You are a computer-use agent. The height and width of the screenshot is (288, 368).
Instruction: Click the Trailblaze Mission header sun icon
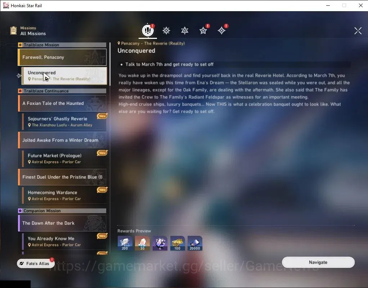pos(20,45)
